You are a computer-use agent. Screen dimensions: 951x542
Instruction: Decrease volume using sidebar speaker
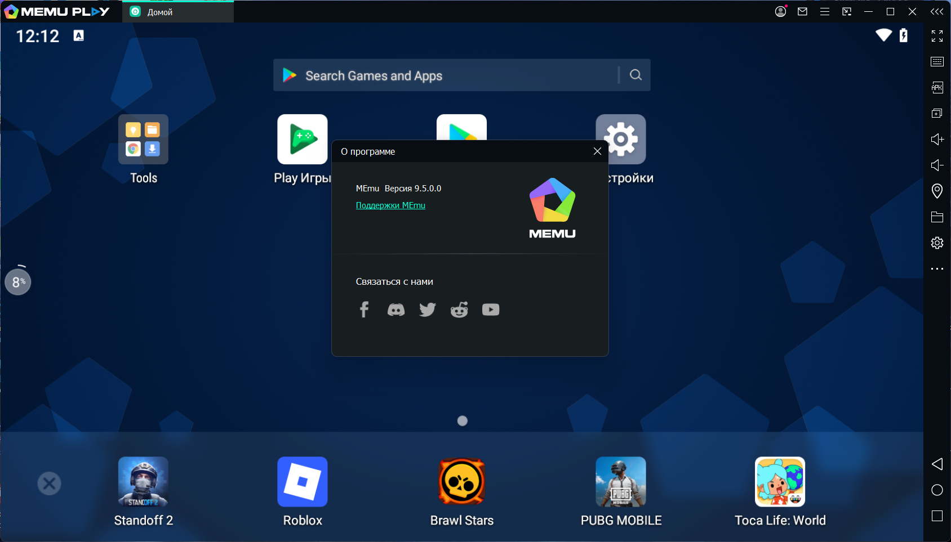(x=937, y=165)
